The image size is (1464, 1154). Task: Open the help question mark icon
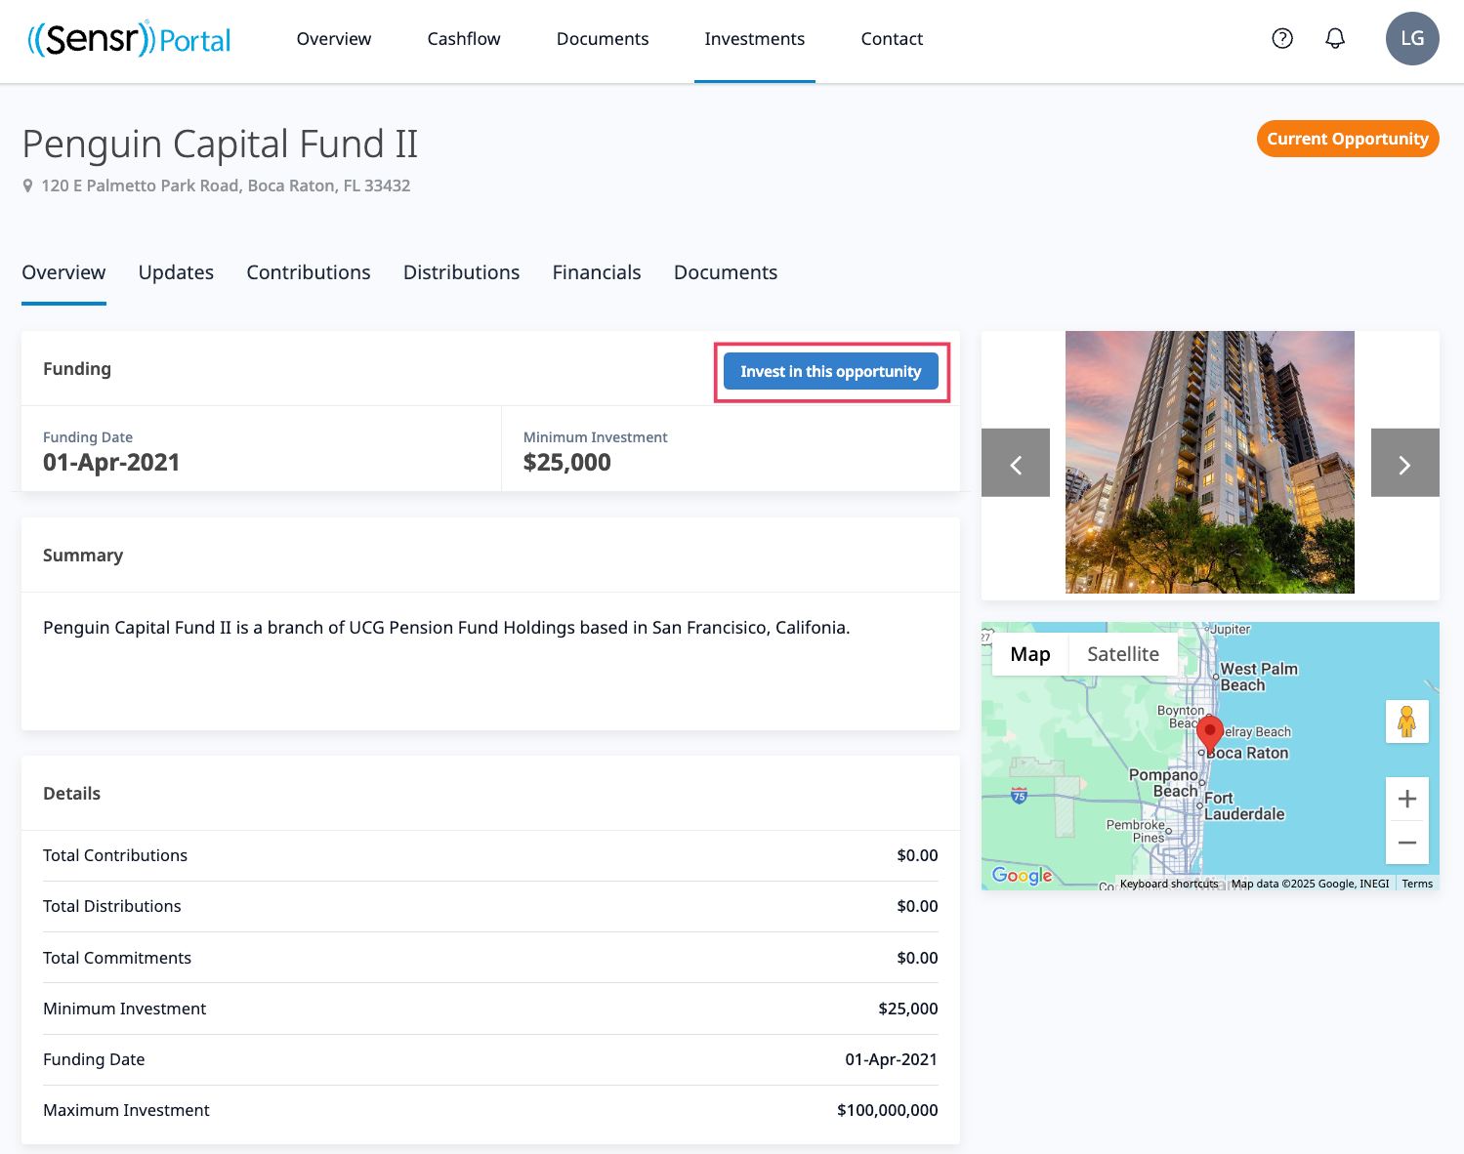coord(1282,38)
